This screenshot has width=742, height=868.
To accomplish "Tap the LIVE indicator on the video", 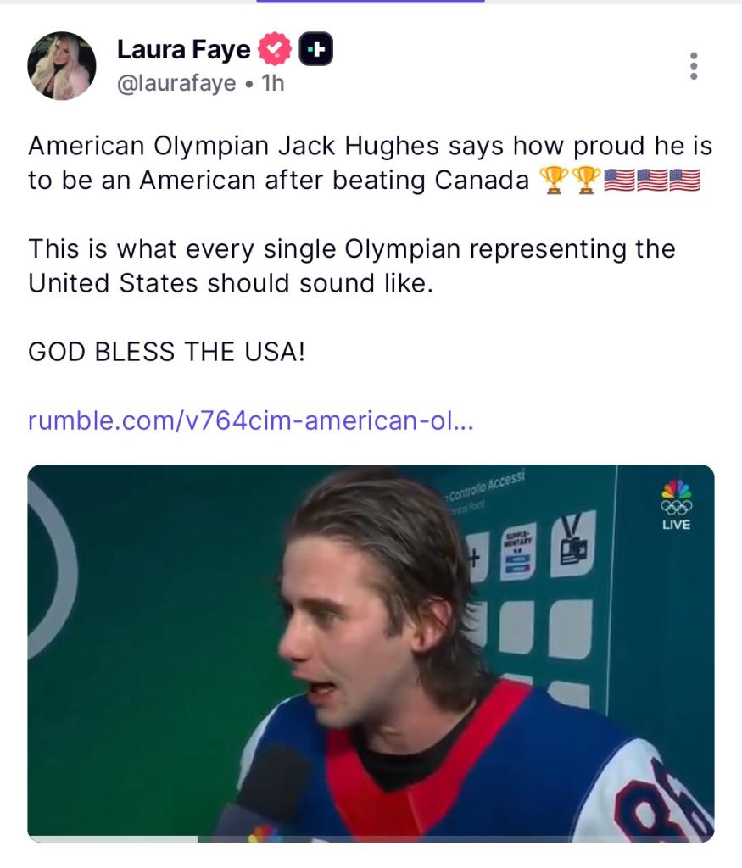I will point(676,525).
